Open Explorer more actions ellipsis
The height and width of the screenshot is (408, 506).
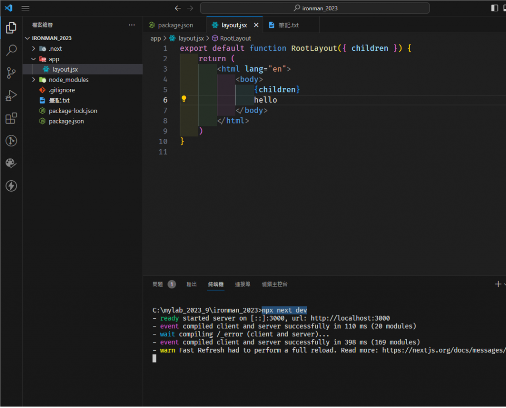[131, 25]
